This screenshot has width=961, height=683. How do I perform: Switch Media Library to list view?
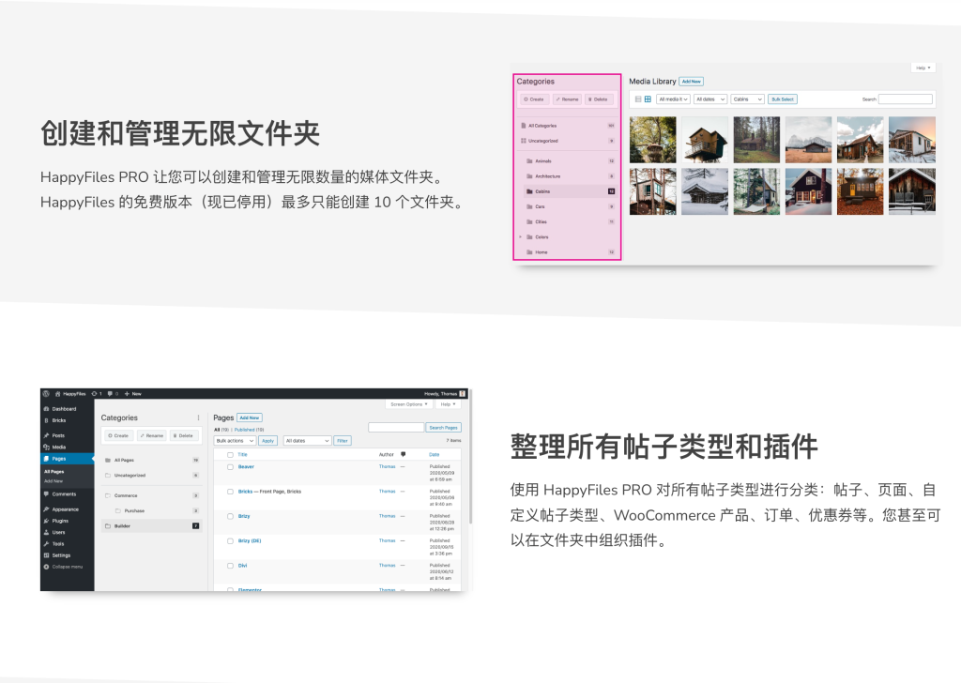point(638,99)
